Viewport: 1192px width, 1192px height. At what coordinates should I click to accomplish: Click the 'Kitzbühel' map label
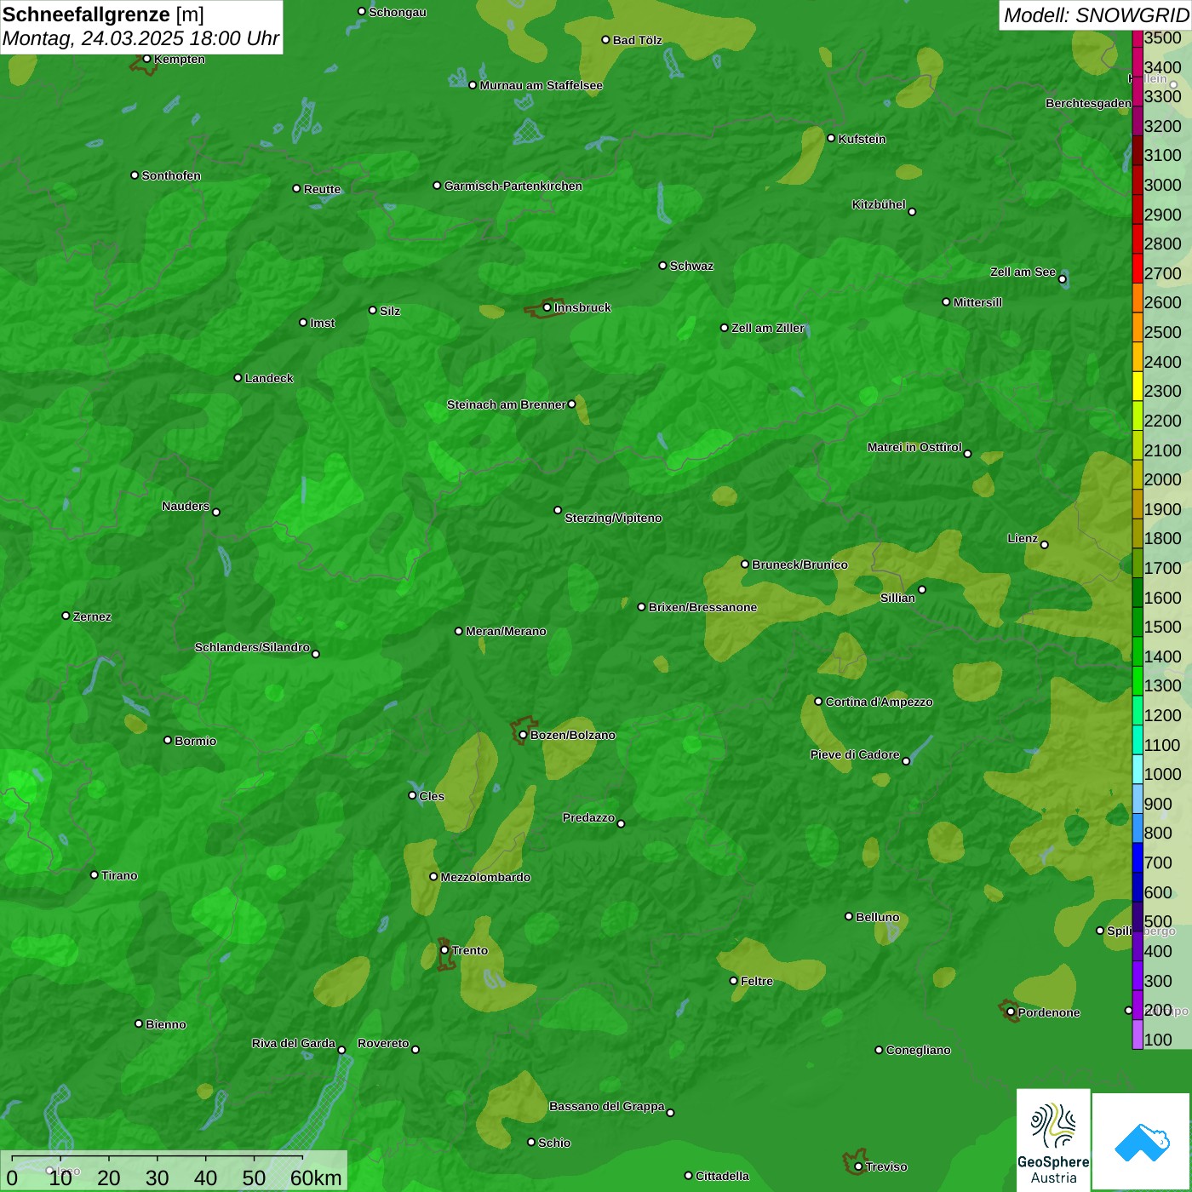(879, 204)
